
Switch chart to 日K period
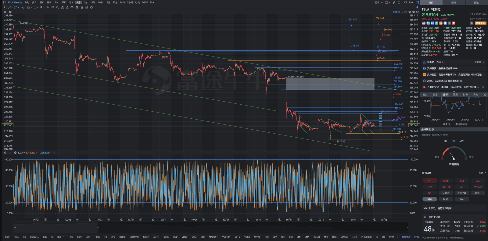42,2
